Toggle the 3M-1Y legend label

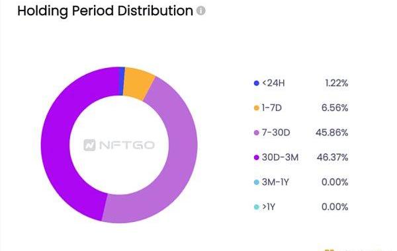275,182
